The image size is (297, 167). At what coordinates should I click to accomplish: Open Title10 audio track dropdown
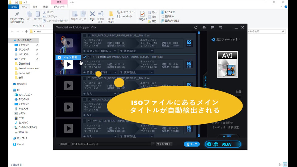tap(115, 51)
